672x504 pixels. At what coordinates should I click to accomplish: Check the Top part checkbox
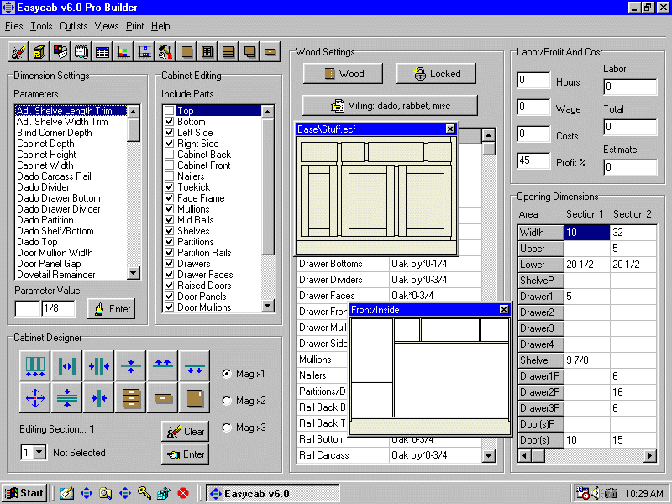(x=170, y=111)
